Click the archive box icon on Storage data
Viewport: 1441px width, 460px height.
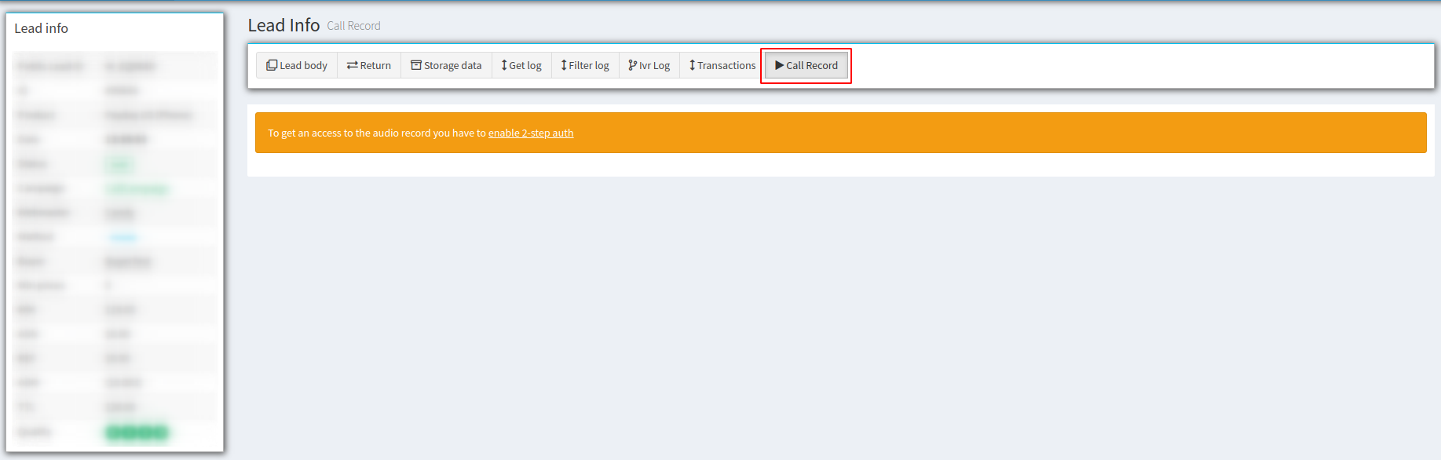416,65
